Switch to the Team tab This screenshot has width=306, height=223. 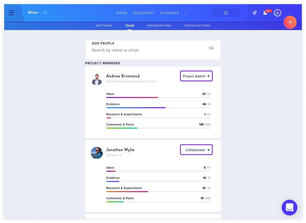pos(130,26)
